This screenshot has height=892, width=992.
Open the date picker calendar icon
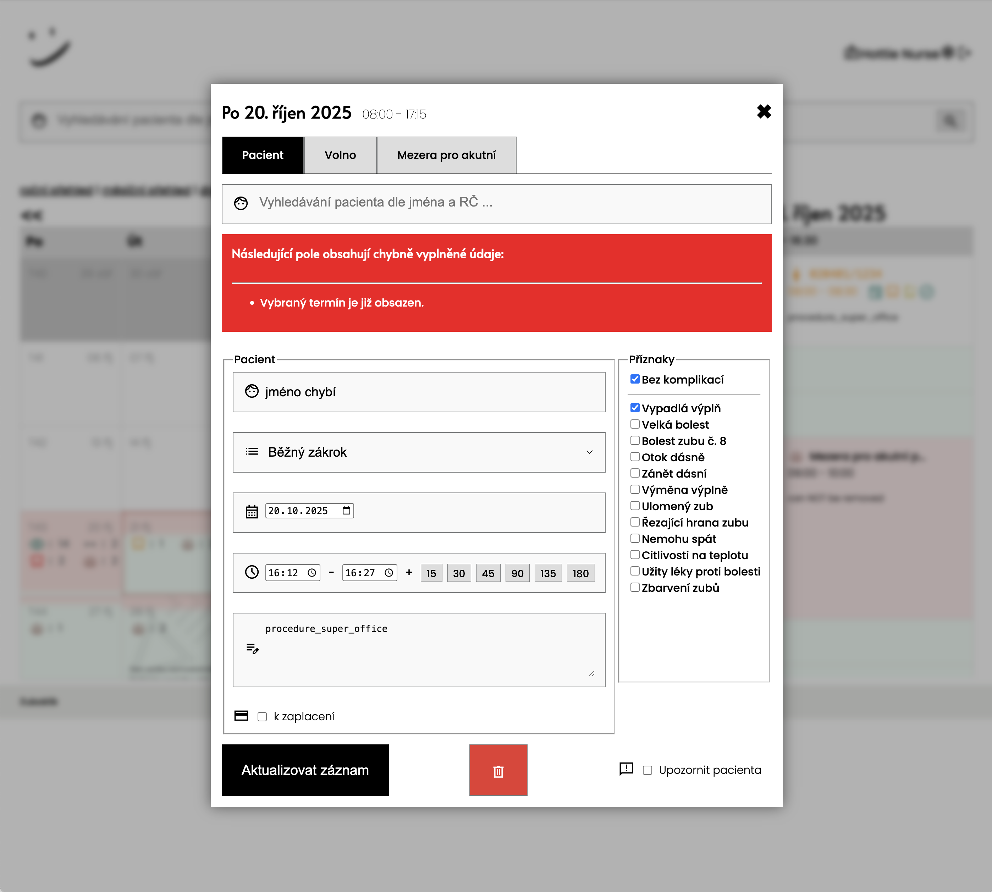point(347,511)
